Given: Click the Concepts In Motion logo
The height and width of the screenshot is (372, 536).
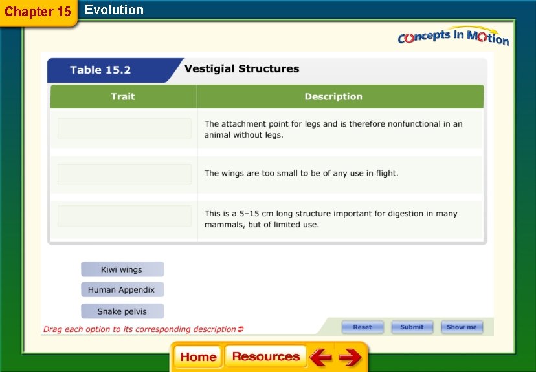Looking at the screenshot, I should coord(453,36).
